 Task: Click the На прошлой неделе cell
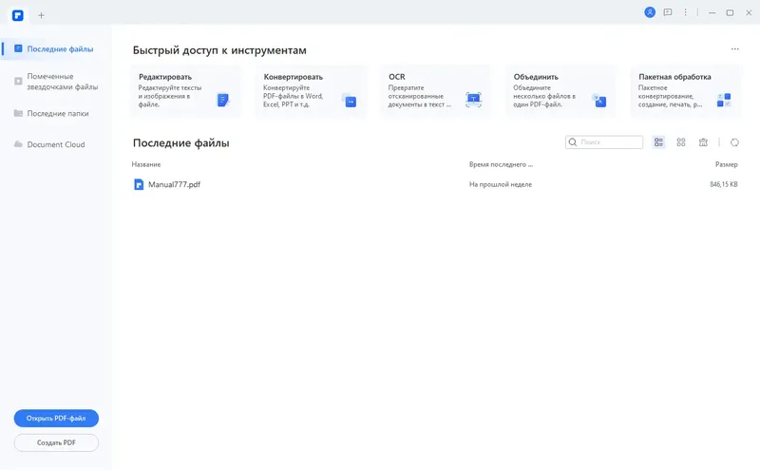[501, 184]
